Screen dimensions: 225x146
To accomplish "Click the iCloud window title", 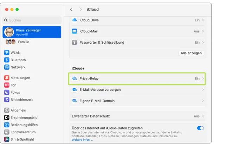I will coord(93,9).
